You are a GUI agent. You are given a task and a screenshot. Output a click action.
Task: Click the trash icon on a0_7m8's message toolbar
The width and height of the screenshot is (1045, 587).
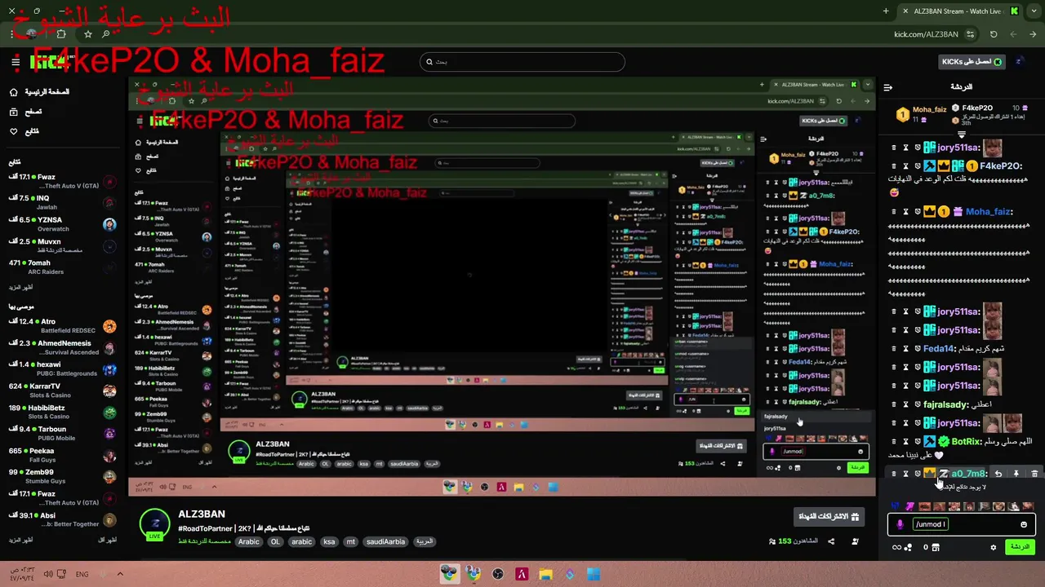tap(1034, 474)
